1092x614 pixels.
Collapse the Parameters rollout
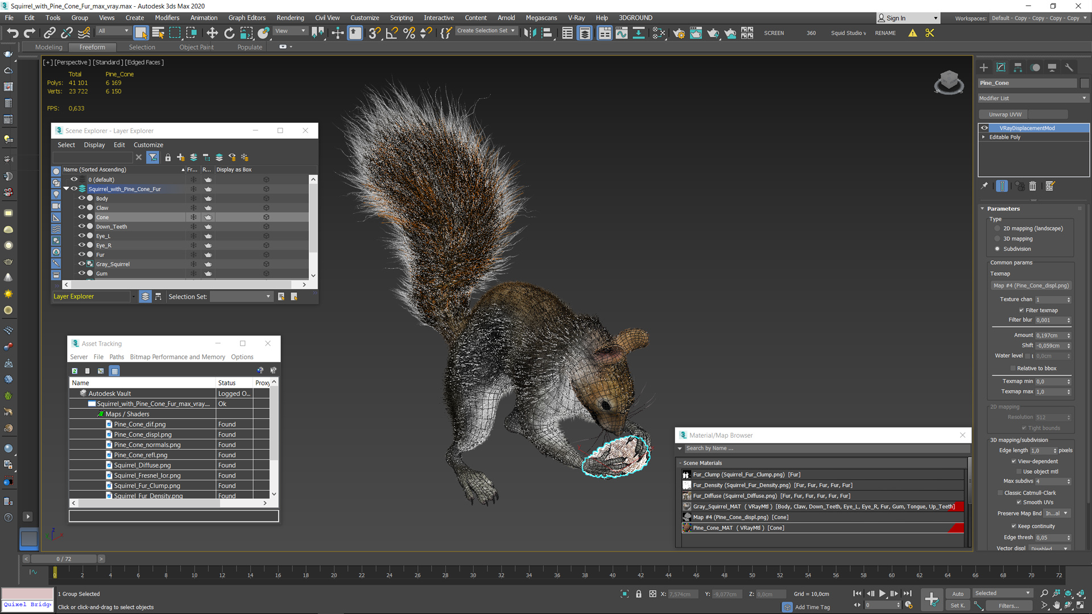coord(982,209)
